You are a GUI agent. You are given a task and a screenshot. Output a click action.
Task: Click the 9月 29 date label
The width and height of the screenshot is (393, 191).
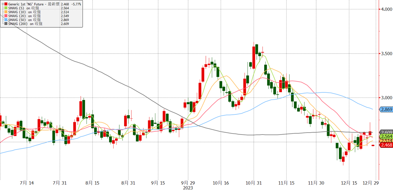coord(189,183)
